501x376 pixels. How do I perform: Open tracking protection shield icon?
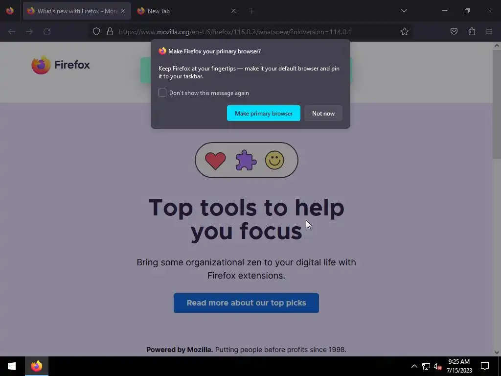[96, 32]
